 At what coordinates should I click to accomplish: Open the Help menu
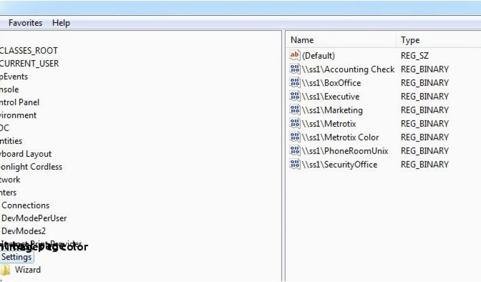click(x=61, y=23)
